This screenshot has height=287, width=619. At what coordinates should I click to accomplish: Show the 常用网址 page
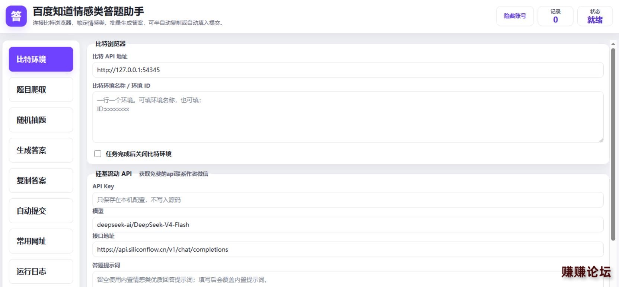[x=41, y=241]
